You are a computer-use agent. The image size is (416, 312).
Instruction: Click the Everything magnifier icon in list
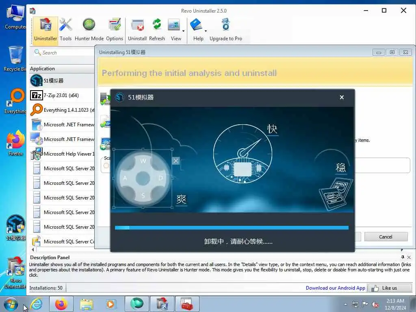[x=36, y=110]
